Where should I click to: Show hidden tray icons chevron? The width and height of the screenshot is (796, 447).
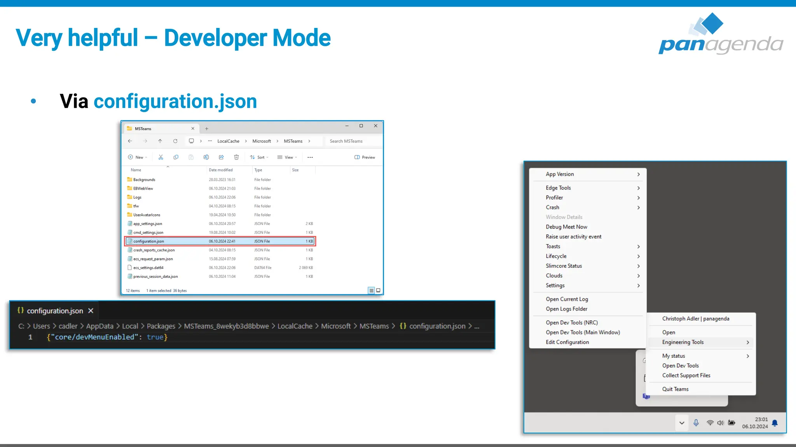pyautogui.click(x=682, y=423)
